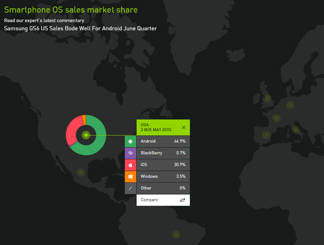324x245 pixels.
Task: Select the Great Britain map marker
Action: point(267,98)
